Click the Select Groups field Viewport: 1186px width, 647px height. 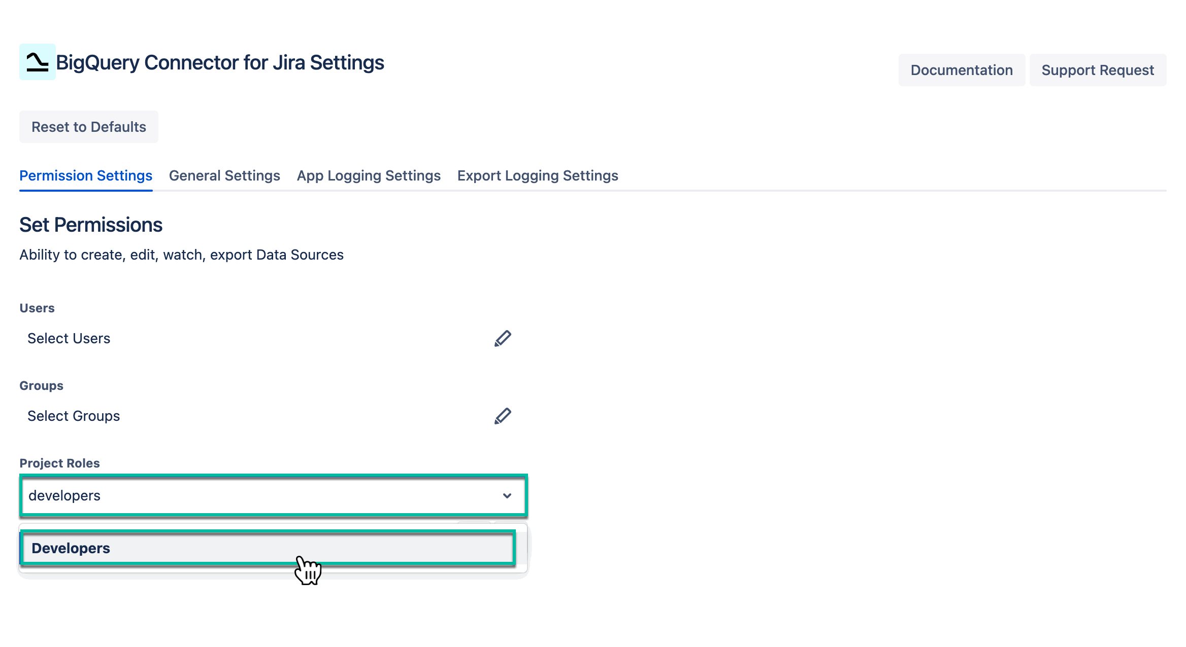tap(74, 416)
